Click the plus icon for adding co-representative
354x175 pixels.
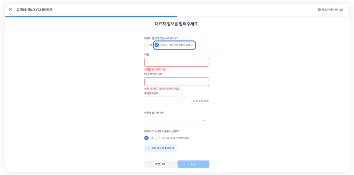coord(149,148)
